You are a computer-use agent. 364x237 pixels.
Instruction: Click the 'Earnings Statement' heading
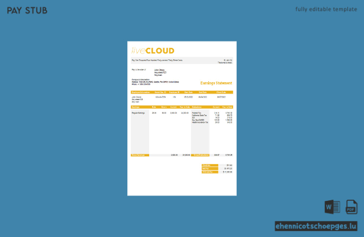click(216, 83)
